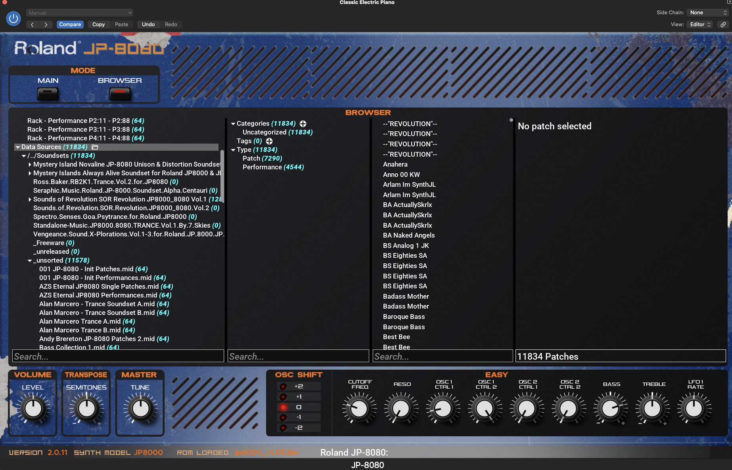The height and width of the screenshot is (470, 732).
Task: Set OSC shift to +1
Action: coord(299,397)
